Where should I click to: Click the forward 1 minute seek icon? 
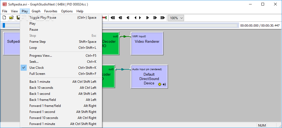pyautogui.click(x=163, y=18)
